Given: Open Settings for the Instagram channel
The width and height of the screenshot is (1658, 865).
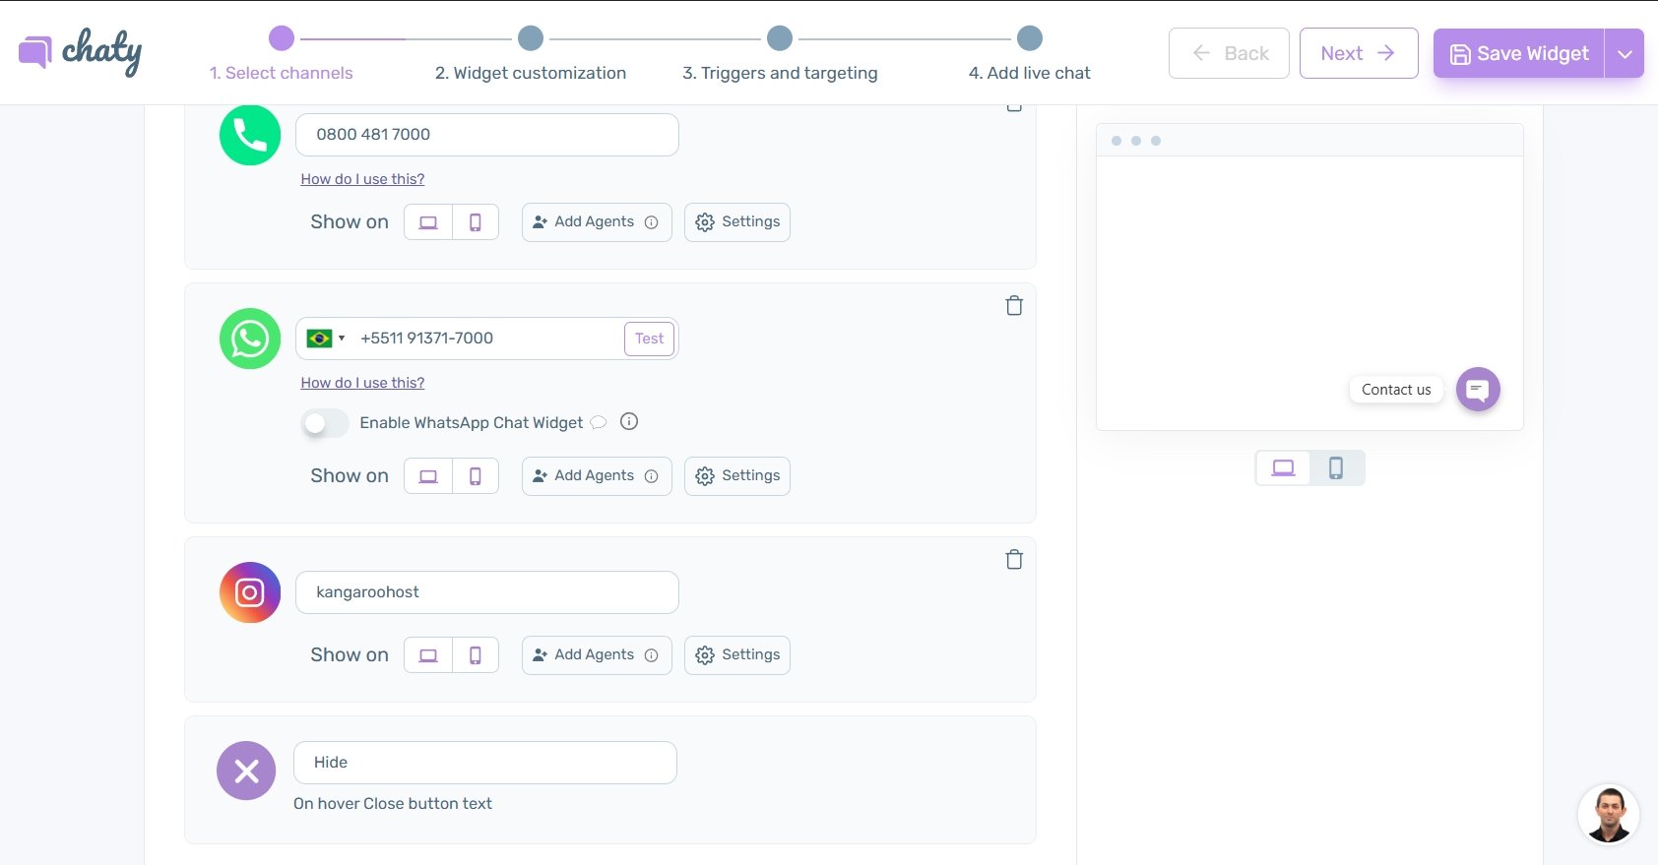Looking at the screenshot, I should coord(737,655).
